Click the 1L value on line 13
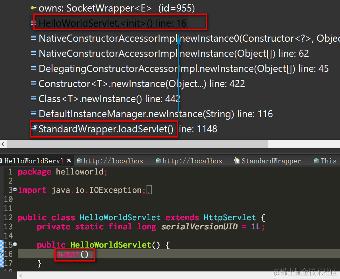The width and height of the screenshot is (340, 279). tap(256, 227)
